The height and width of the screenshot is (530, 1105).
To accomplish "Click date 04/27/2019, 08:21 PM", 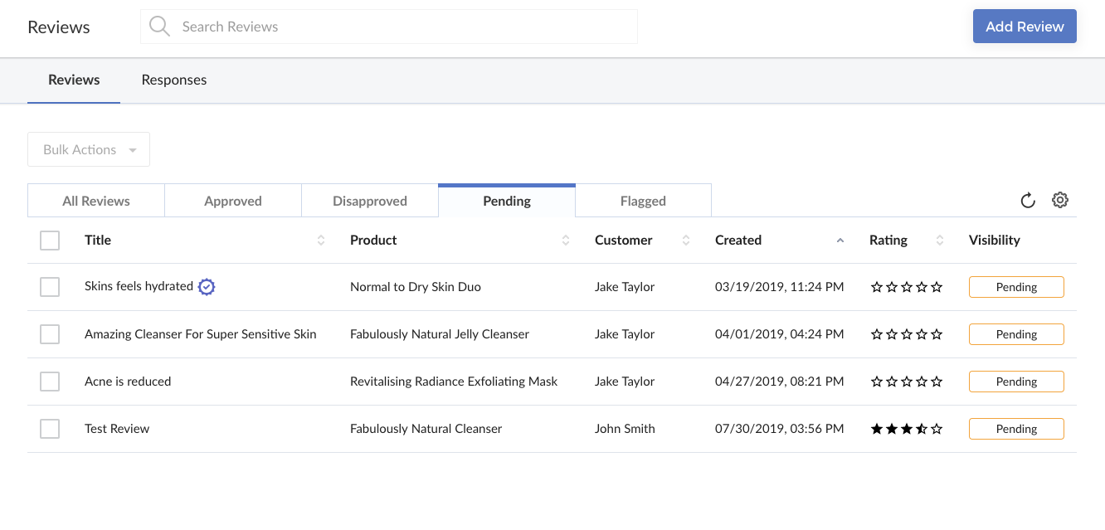I will pos(780,382).
